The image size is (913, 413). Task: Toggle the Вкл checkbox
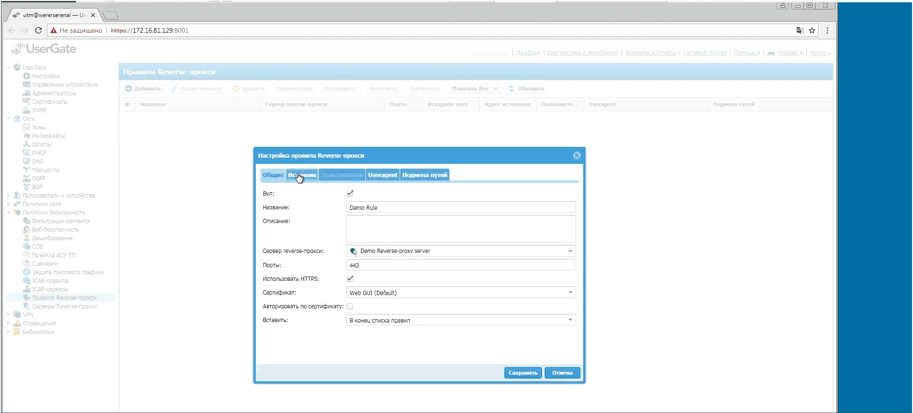350,193
